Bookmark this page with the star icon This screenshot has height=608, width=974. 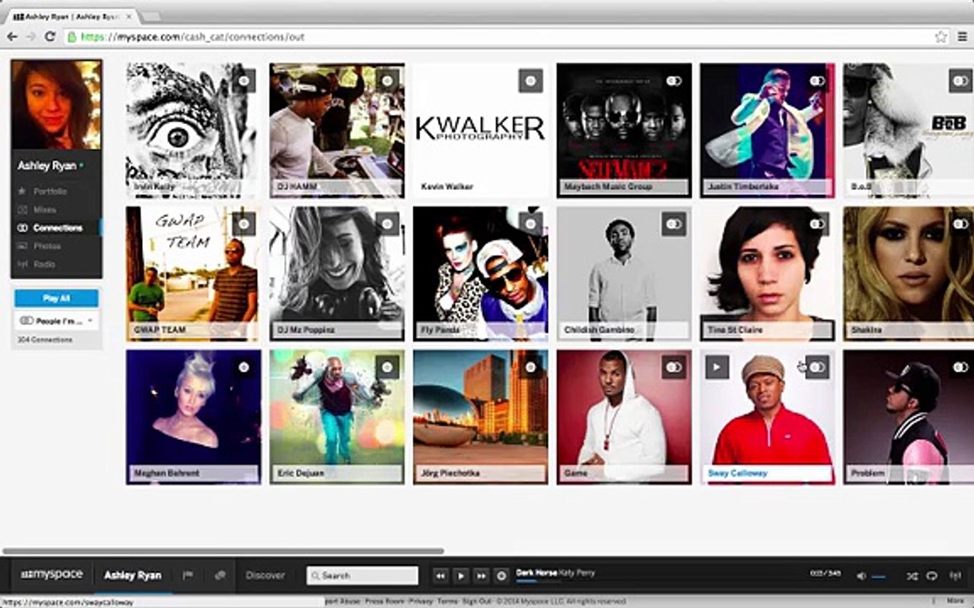[x=941, y=36]
